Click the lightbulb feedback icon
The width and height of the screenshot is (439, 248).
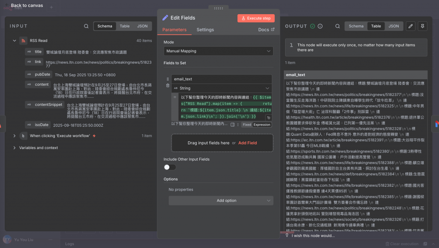tap(287, 236)
